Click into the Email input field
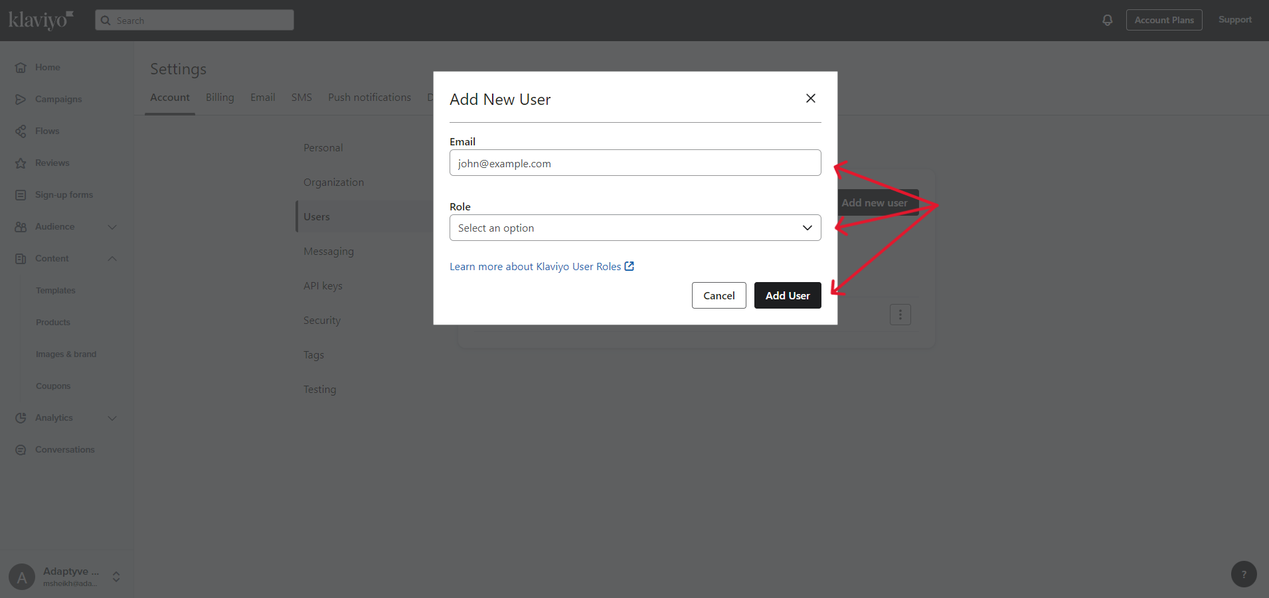This screenshot has height=598, width=1269. pyautogui.click(x=634, y=163)
